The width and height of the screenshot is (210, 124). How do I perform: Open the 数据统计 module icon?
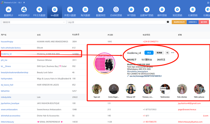[x=9, y=10]
